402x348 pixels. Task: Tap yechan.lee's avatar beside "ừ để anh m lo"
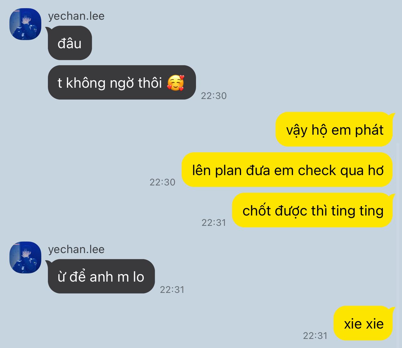[25, 257]
